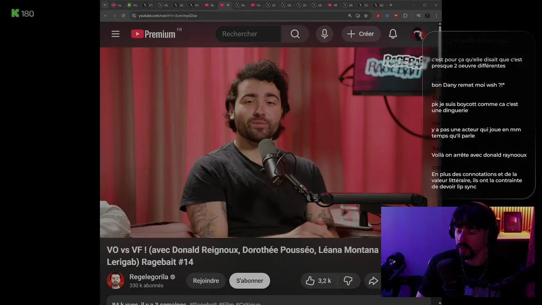Click chat message "bon Dany remet moi wsh"
The height and width of the screenshot is (305, 542).
(468, 85)
